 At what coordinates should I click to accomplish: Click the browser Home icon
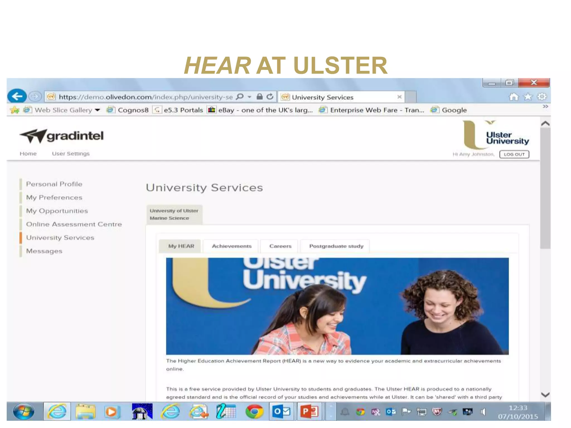pos(514,97)
